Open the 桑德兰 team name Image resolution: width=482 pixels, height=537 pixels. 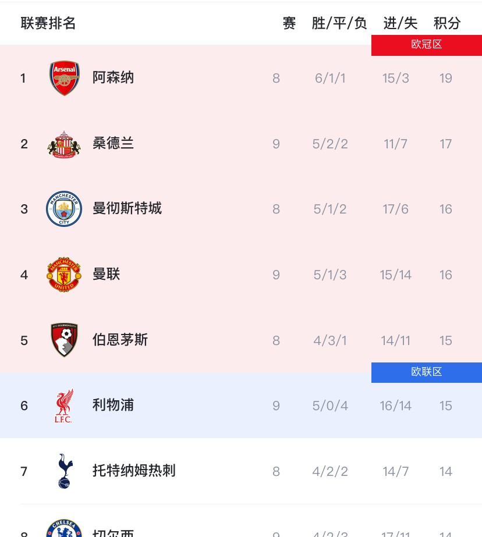(114, 143)
